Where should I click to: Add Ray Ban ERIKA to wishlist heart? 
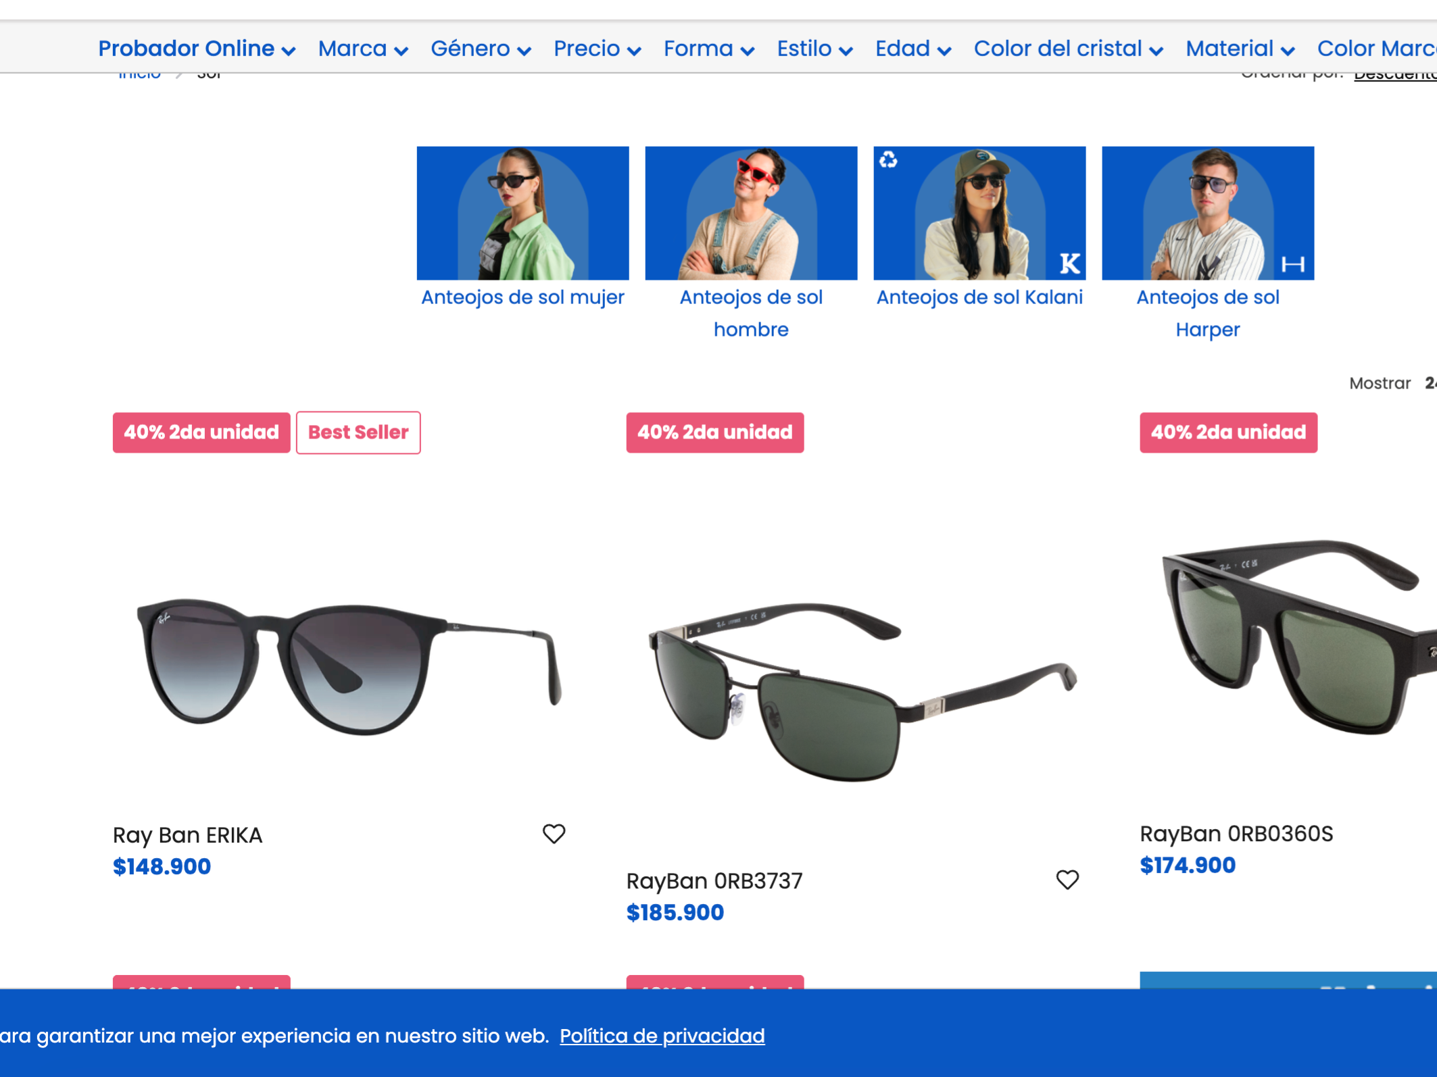(554, 834)
